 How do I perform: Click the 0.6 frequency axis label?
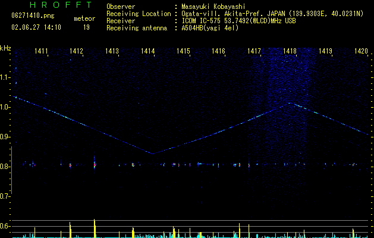point(5,226)
